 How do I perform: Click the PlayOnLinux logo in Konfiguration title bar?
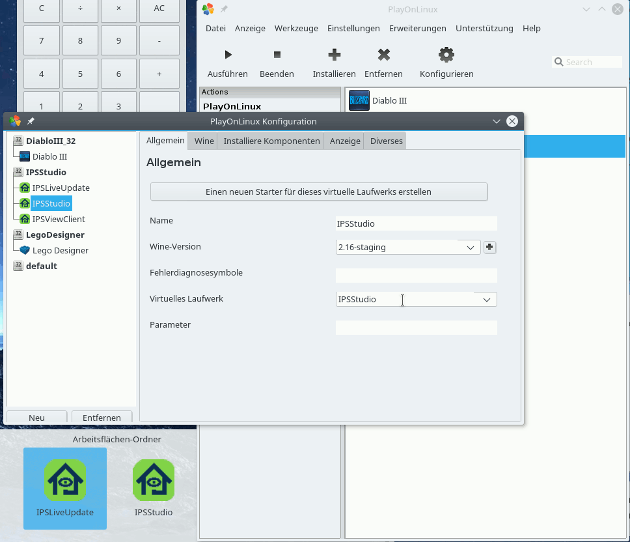pyautogui.click(x=15, y=121)
